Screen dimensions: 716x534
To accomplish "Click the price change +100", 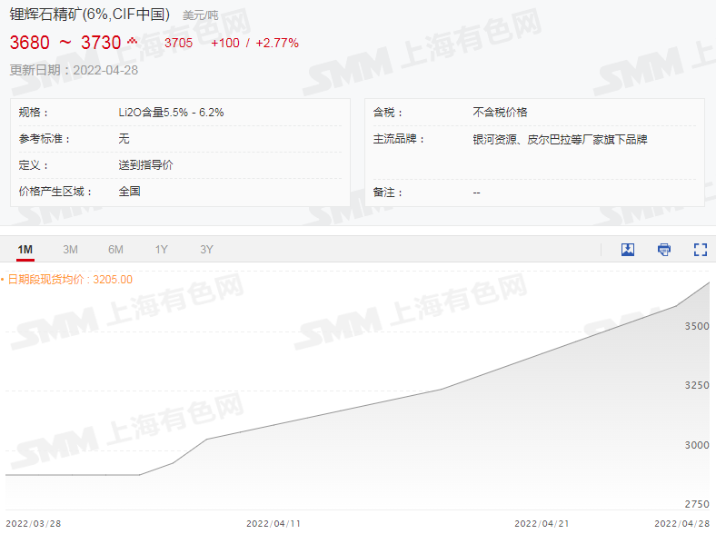I will (x=225, y=43).
